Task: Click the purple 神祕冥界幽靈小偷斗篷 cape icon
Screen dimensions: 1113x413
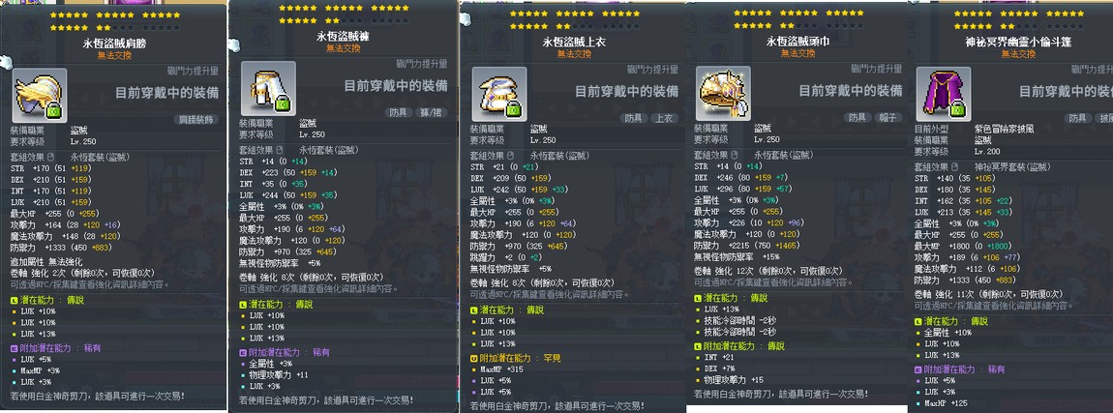Action: 944,94
